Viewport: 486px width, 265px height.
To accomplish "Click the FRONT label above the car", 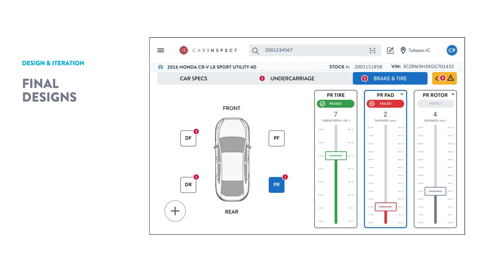I will 232,108.
